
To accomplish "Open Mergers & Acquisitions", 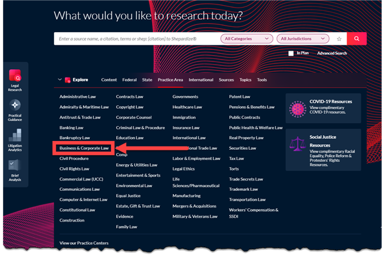I will [x=194, y=206].
